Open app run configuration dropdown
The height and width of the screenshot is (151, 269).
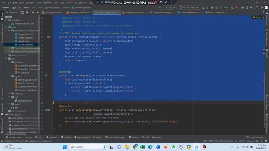[170, 8]
